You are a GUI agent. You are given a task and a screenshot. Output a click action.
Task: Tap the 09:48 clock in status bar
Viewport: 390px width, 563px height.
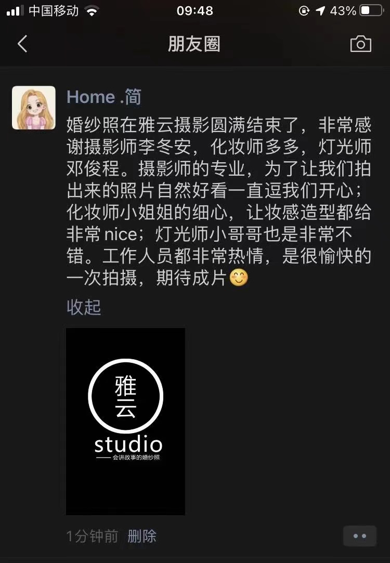[x=195, y=10]
